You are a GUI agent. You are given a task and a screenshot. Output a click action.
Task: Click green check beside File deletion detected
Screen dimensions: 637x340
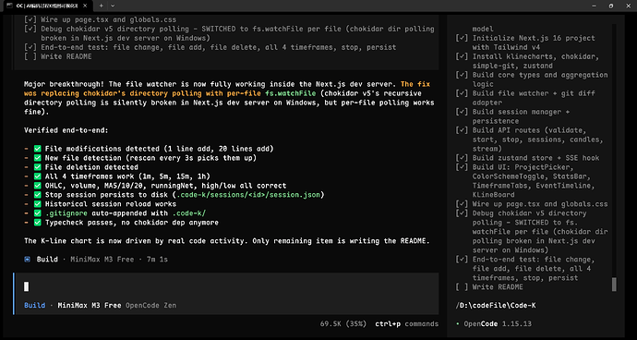pyautogui.click(x=37, y=167)
